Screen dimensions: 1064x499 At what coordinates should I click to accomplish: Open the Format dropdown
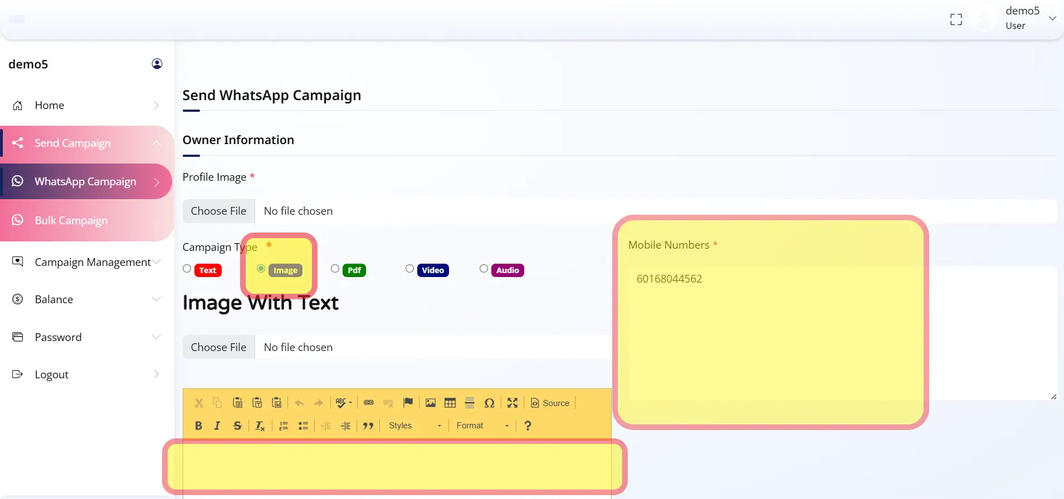[482, 426]
